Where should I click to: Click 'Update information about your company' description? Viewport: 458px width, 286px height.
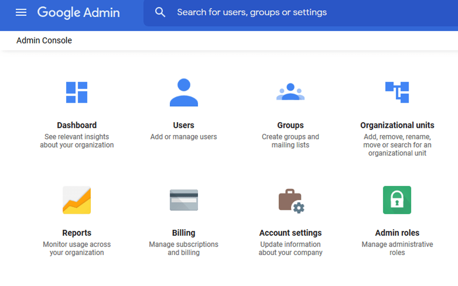[x=290, y=248]
